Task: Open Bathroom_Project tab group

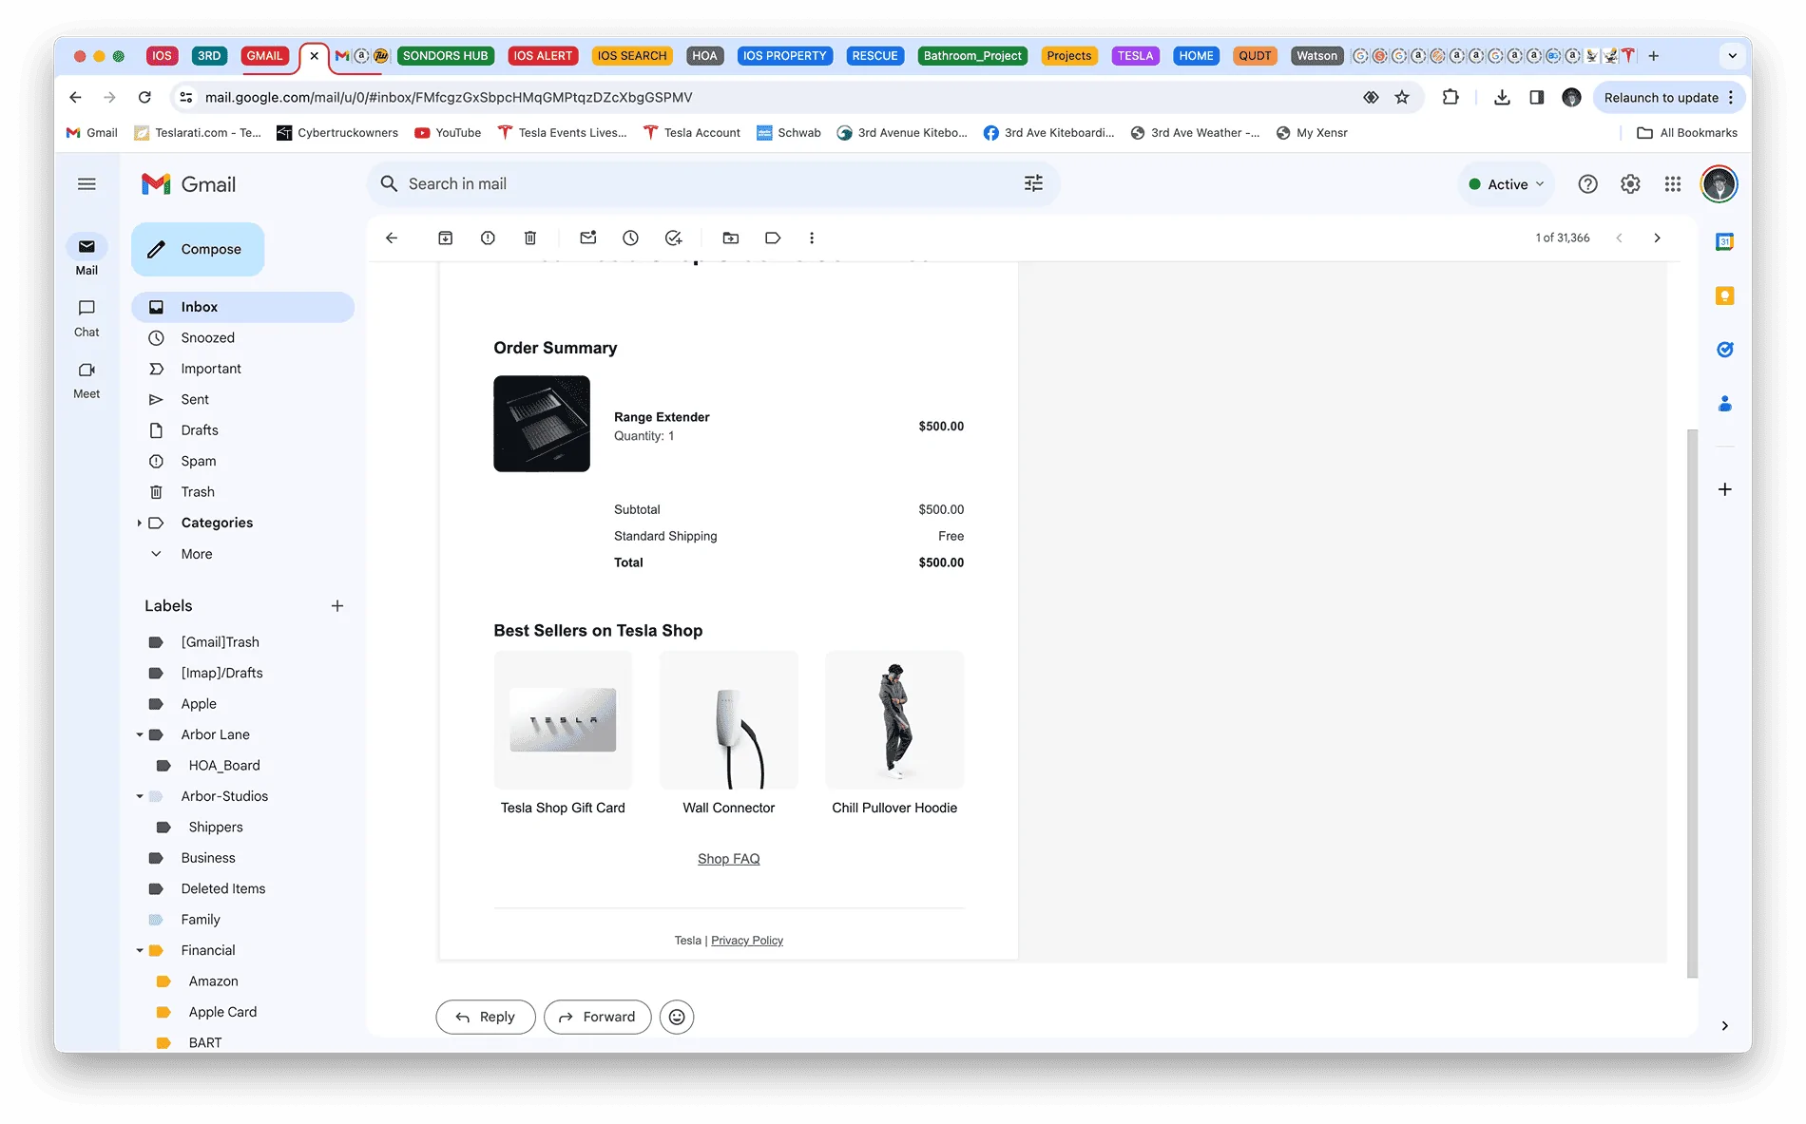Action: (972, 56)
